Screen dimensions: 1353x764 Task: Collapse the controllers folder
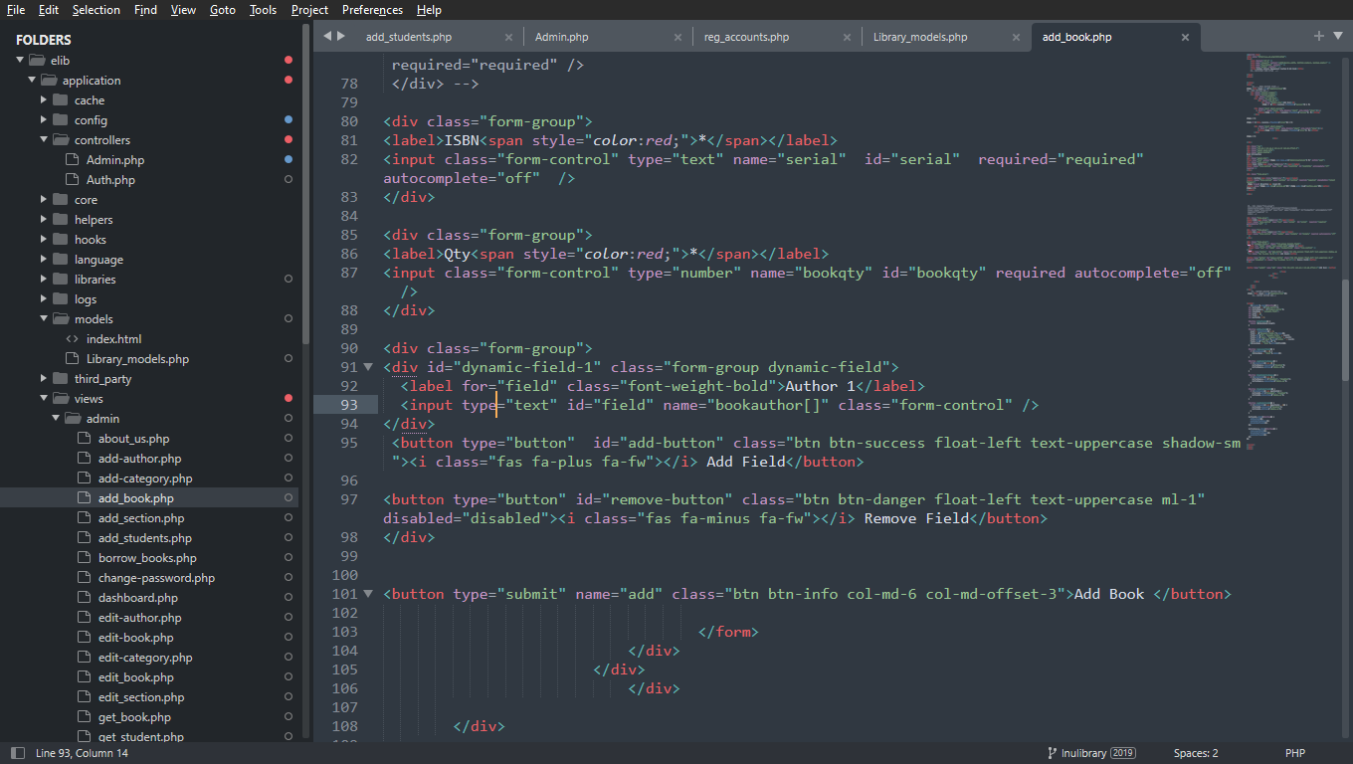(x=44, y=139)
